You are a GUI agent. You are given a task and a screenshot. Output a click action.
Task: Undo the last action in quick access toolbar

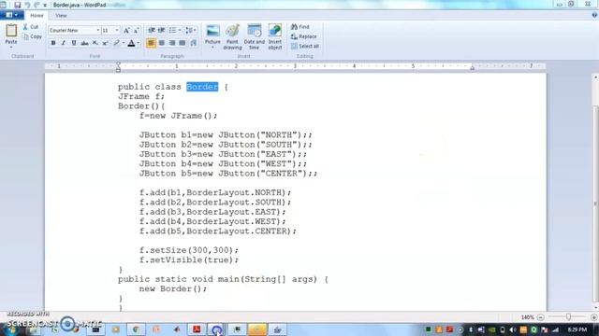(27, 5)
